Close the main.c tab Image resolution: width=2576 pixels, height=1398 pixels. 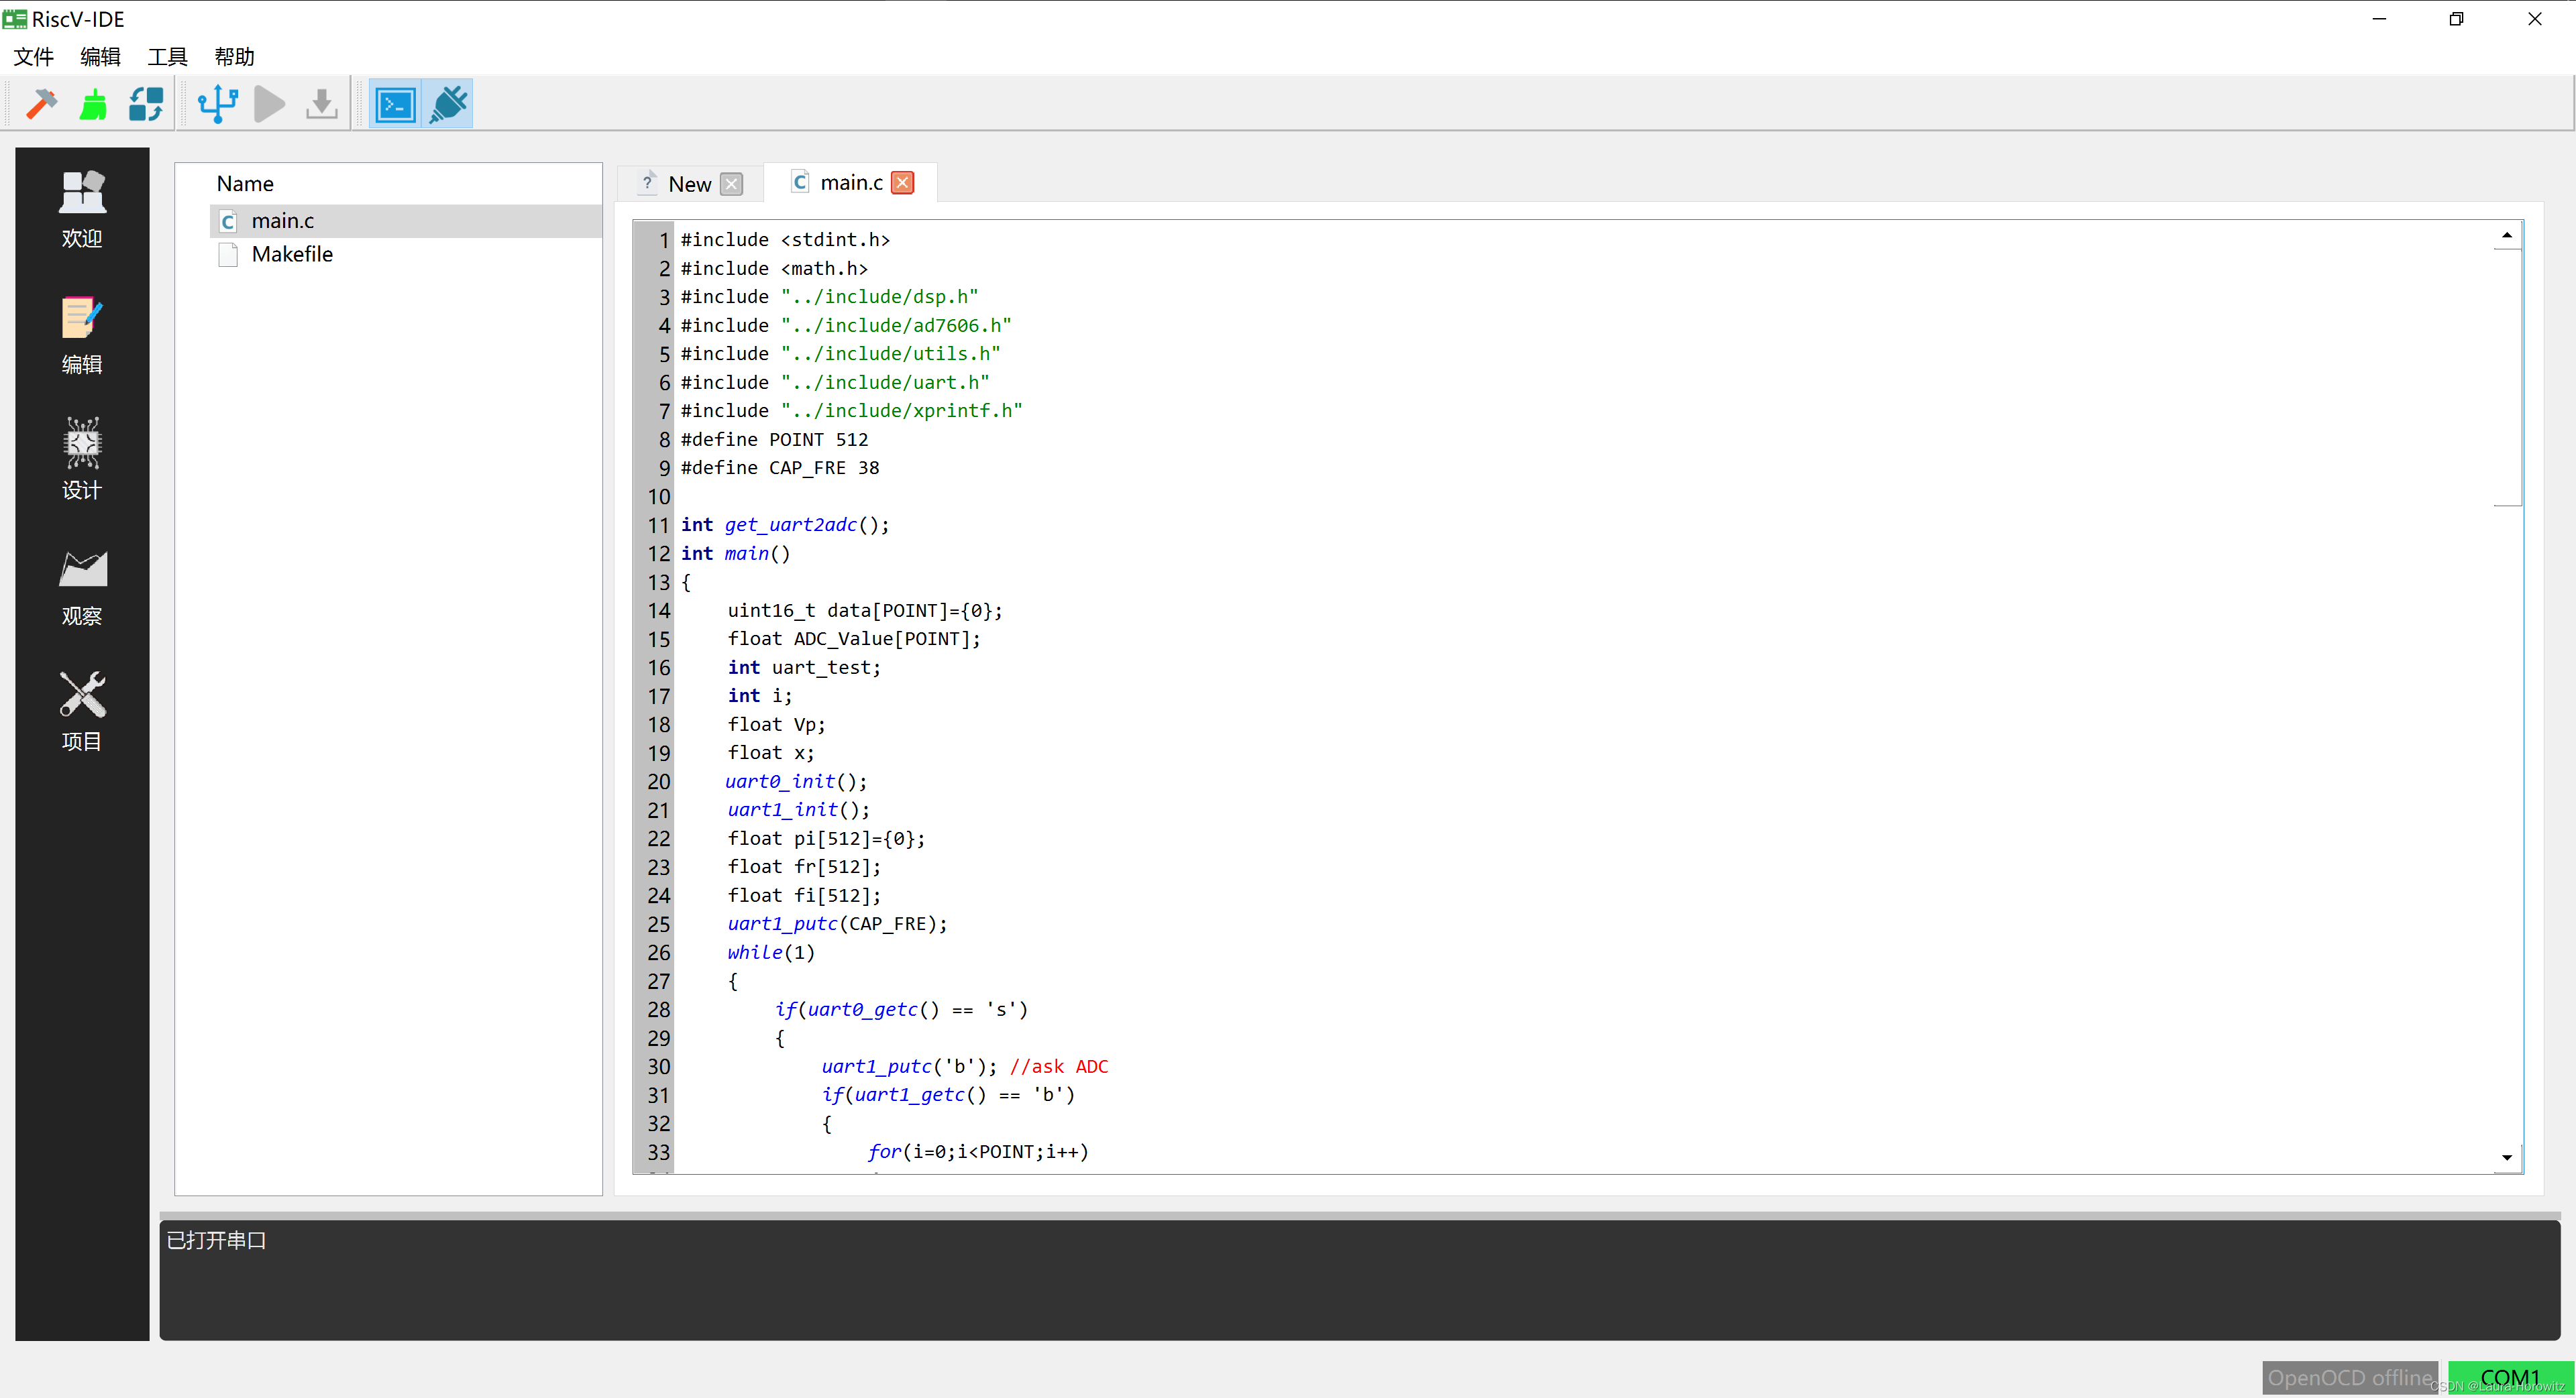coord(902,183)
